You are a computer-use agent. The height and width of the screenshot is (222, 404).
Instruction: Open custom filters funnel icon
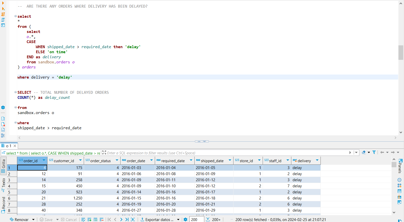[374, 152]
